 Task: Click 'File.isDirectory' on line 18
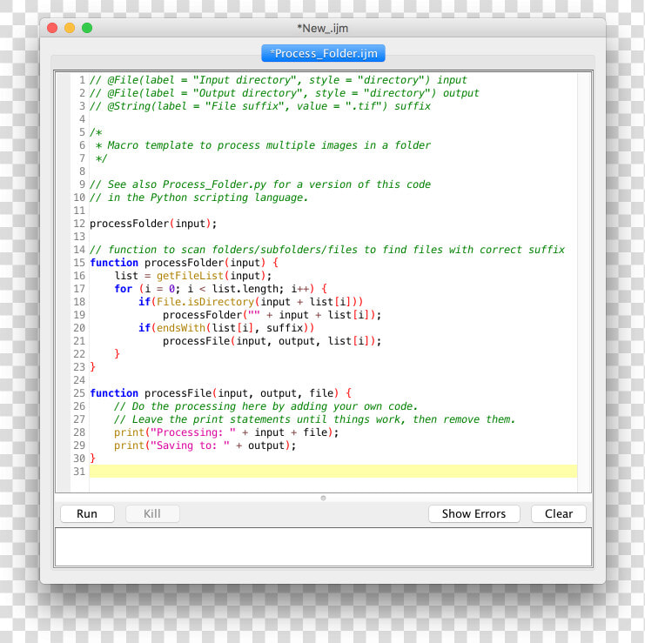tap(205, 302)
